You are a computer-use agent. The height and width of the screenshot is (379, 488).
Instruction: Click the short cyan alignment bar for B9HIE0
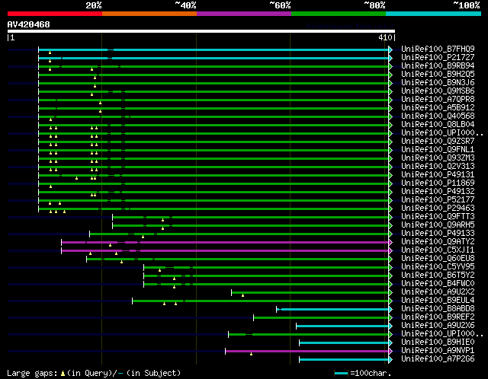click(x=344, y=343)
